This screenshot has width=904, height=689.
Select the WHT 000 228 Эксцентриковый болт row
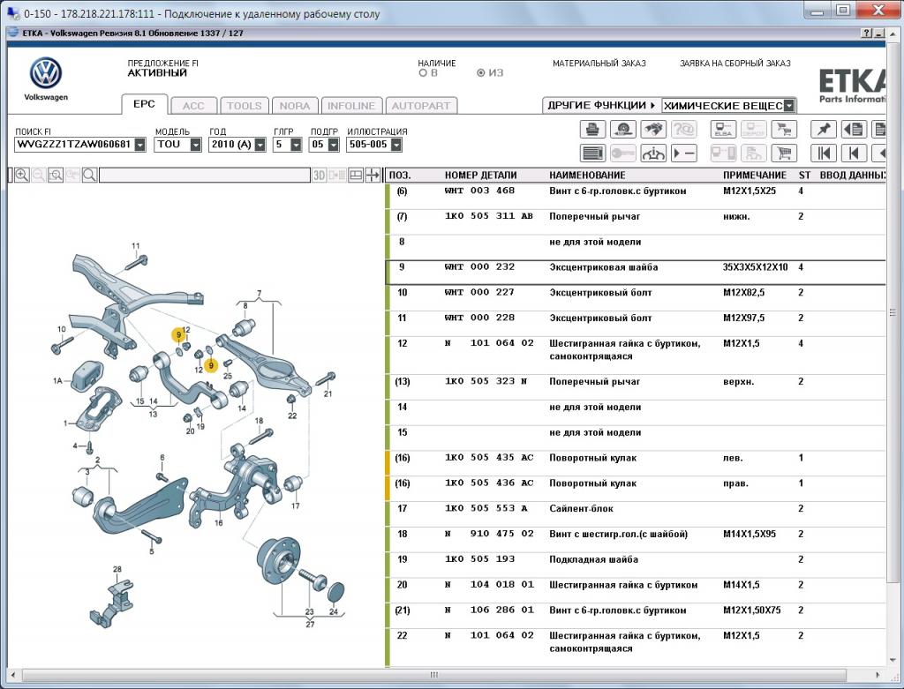click(x=636, y=323)
